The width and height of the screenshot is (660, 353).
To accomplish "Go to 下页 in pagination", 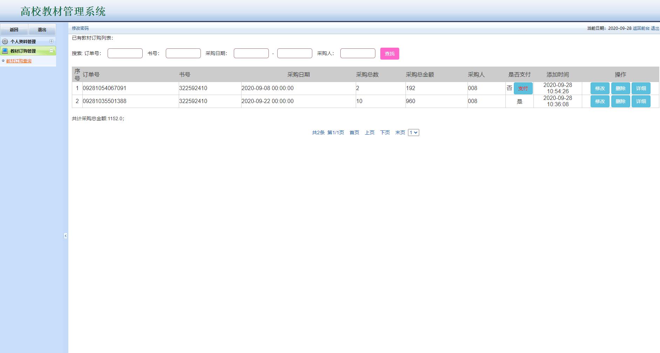I will tap(385, 133).
